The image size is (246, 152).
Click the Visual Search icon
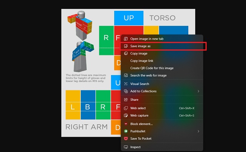click(126, 84)
